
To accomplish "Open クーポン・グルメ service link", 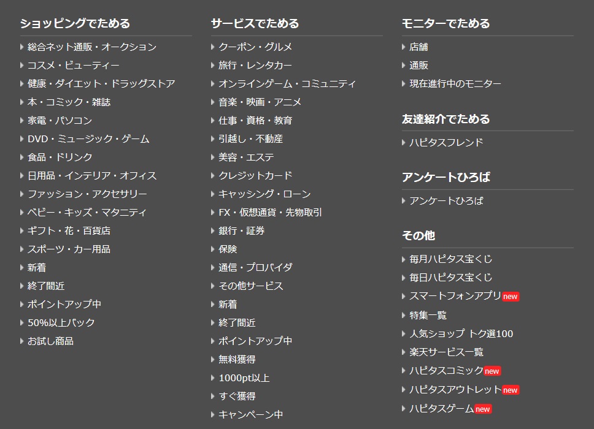I will (x=255, y=47).
